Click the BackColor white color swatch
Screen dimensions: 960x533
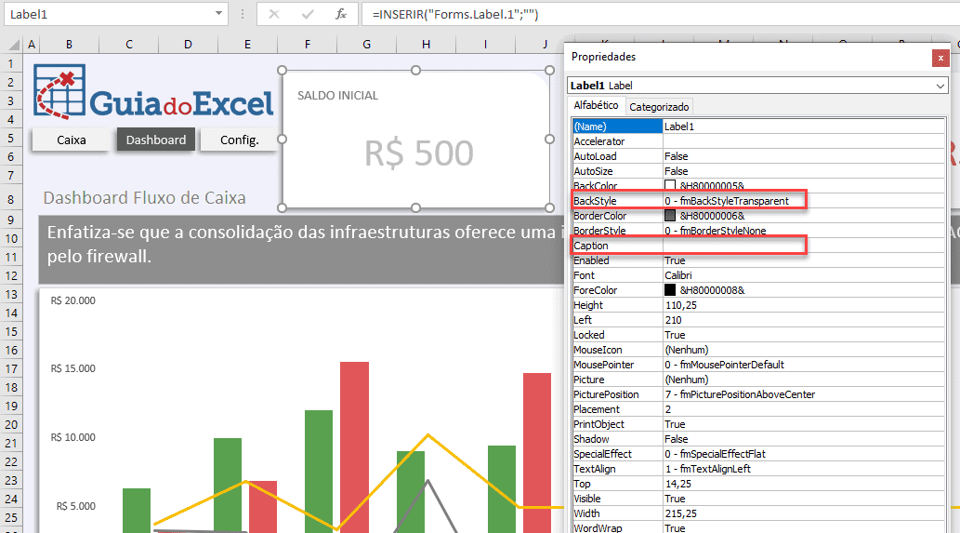pyautogui.click(x=670, y=185)
